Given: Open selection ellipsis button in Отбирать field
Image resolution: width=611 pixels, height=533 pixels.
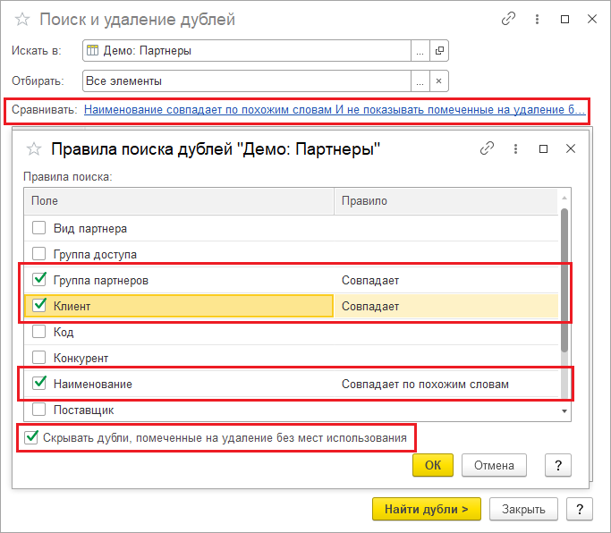Looking at the screenshot, I should (420, 81).
